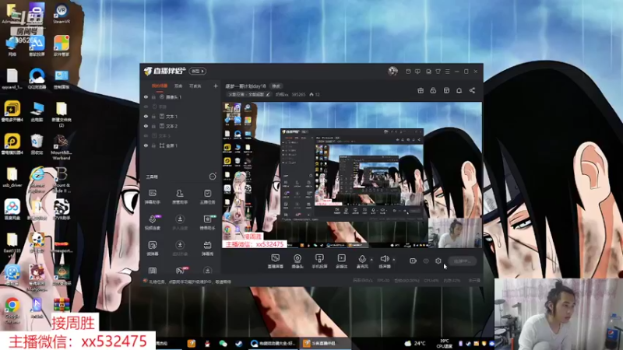This screenshot has height=350, width=623.
Task: Open the tool below the video co-streaming tool
Action: (x=152, y=248)
